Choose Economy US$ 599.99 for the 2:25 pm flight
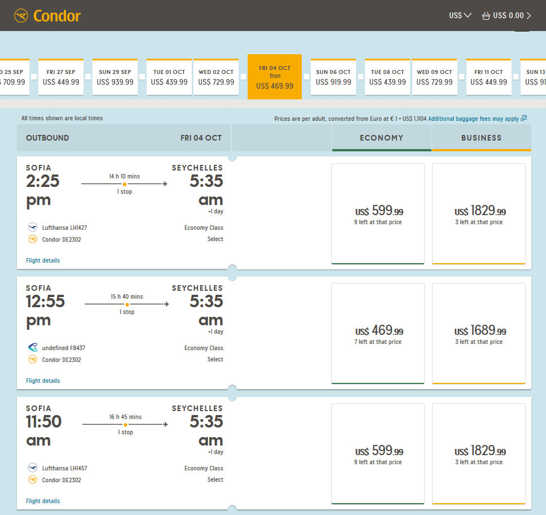This screenshot has height=515, width=546. point(378,214)
